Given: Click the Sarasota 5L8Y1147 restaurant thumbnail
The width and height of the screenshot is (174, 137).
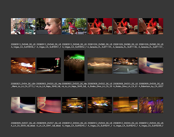Looking at the screenshot, I should [151, 26].
